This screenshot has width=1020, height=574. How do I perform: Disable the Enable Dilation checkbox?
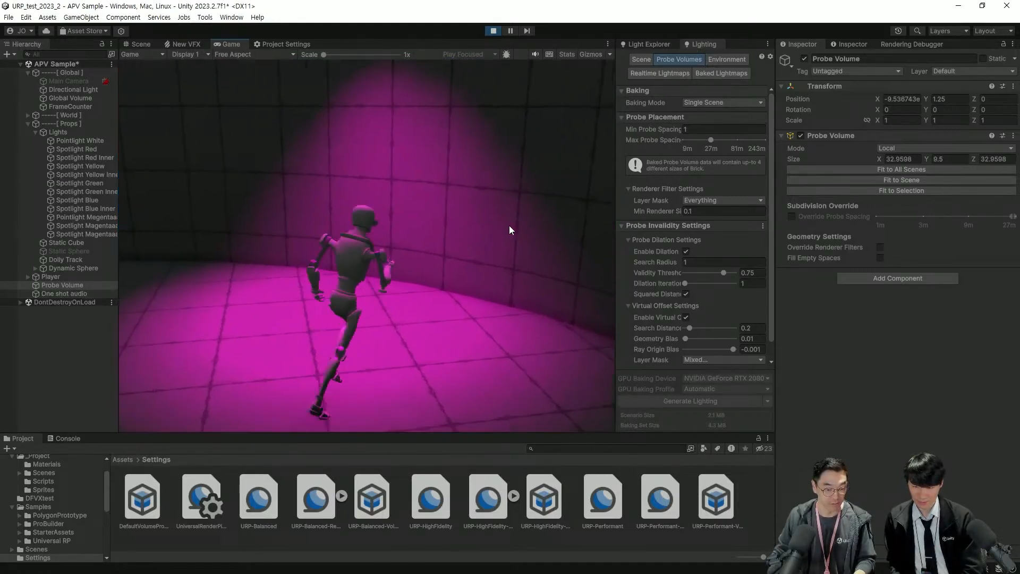pyautogui.click(x=686, y=251)
